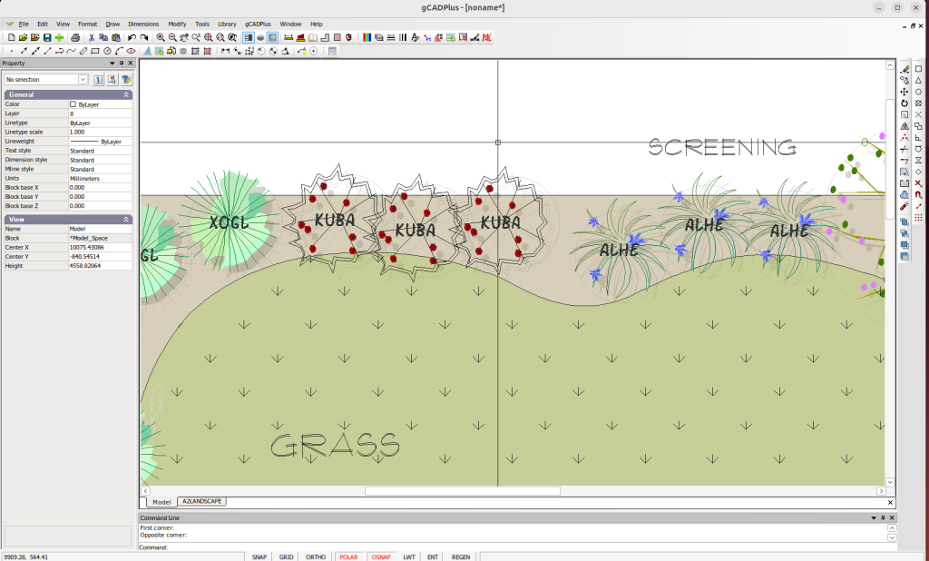Collapse the View property section
The width and height of the screenshot is (929, 561).
[126, 220]
